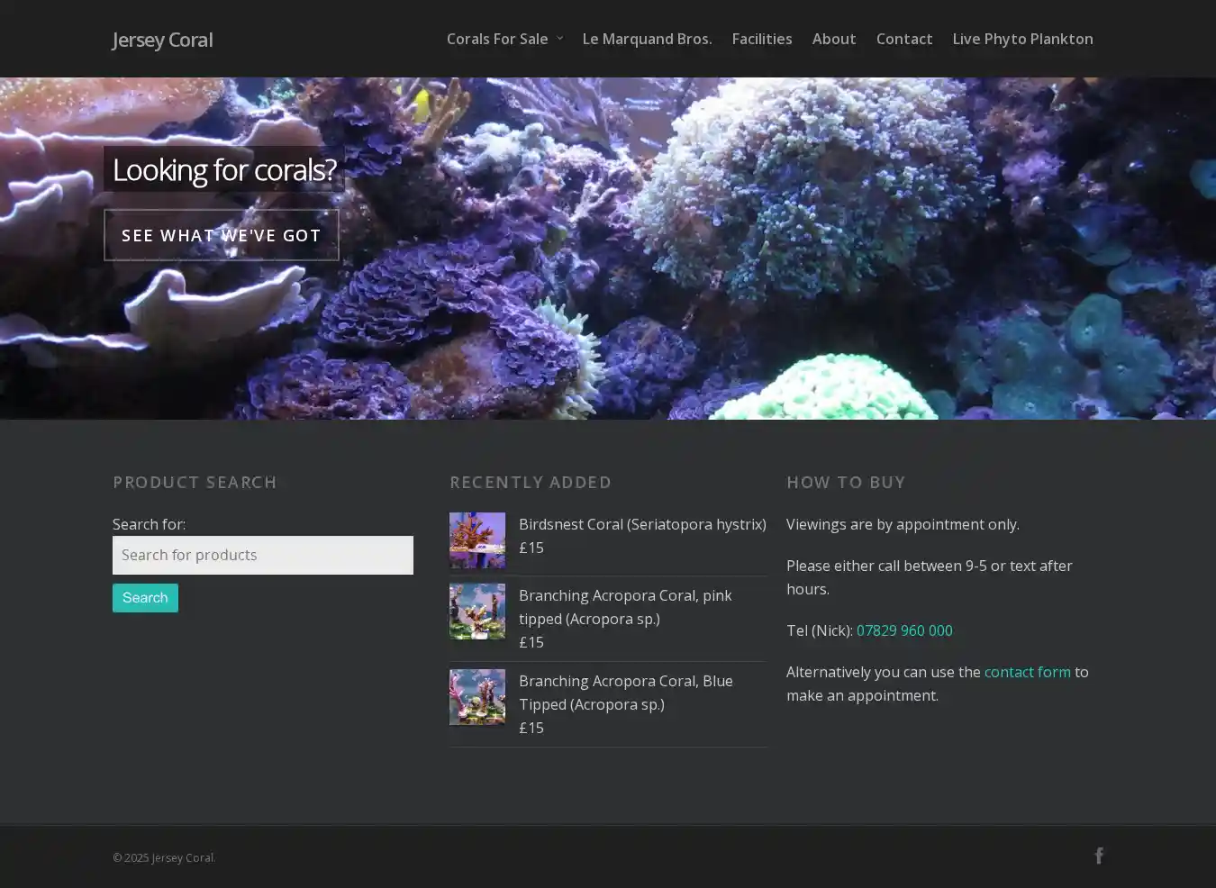Open Live Phyto Plankton page
Image resolution: width=1216 pixels, height=888 pixels.
pos(1022,39)
